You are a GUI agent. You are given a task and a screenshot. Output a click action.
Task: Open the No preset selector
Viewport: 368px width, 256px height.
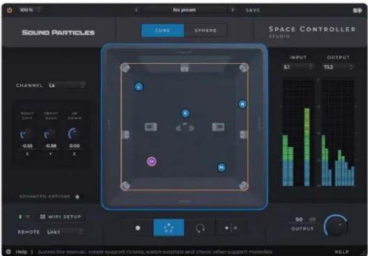point(184,10)
